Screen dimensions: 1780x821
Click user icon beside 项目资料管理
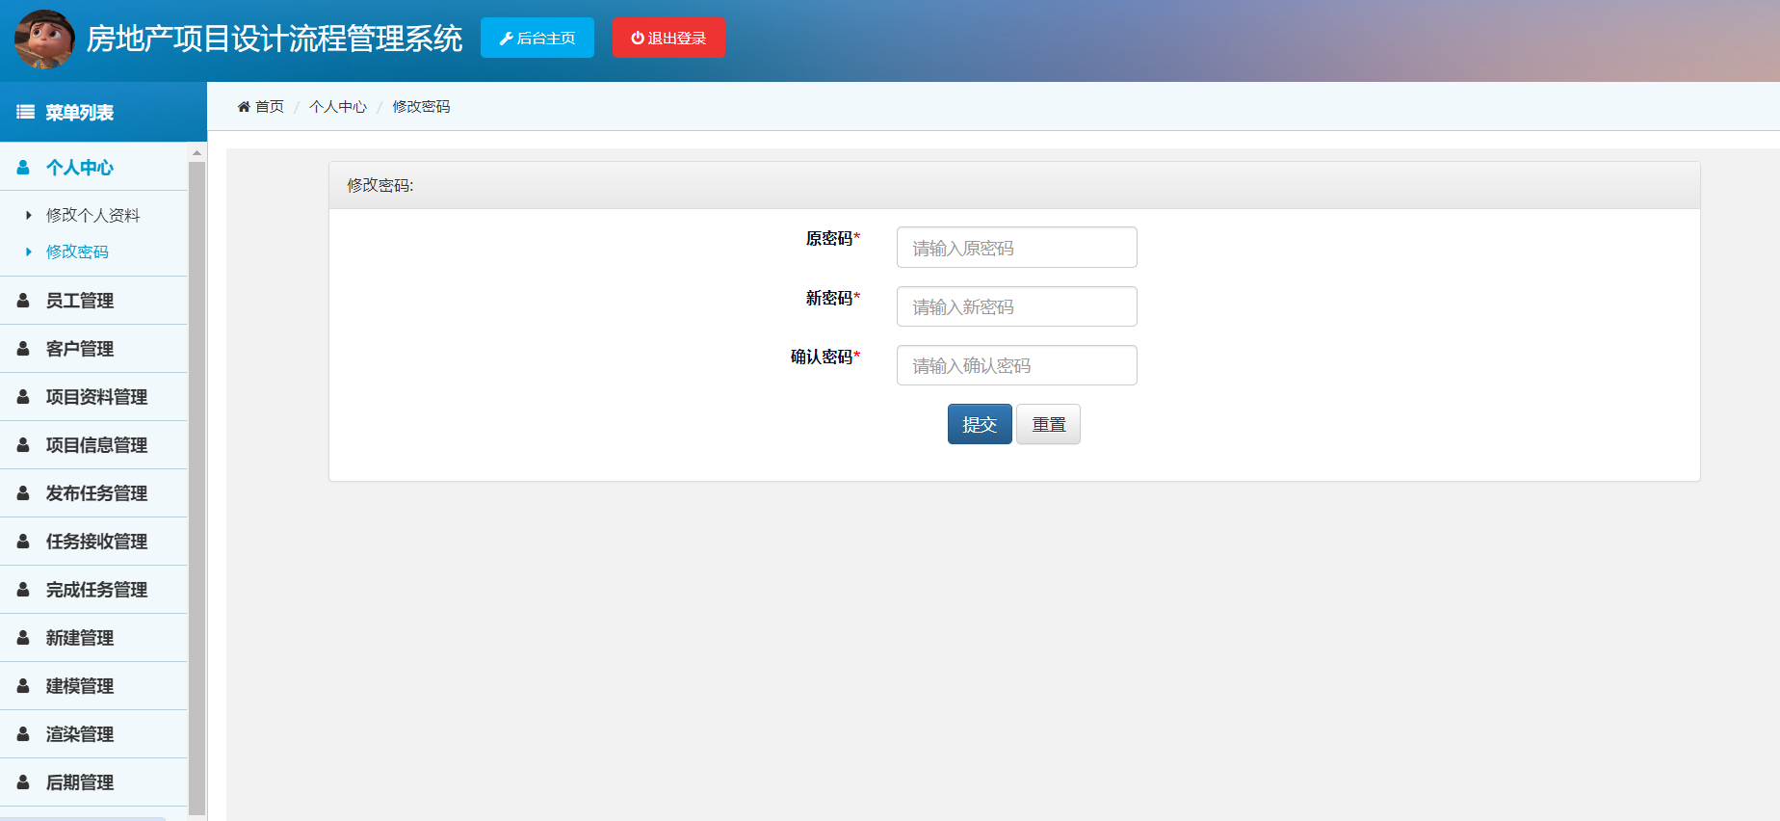coord(23,397)
